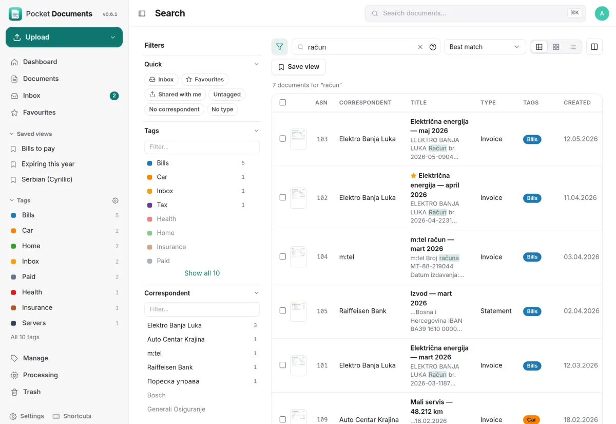Click the No correspondent filter chip
616x424 pixels.
(x=174, y=109)
